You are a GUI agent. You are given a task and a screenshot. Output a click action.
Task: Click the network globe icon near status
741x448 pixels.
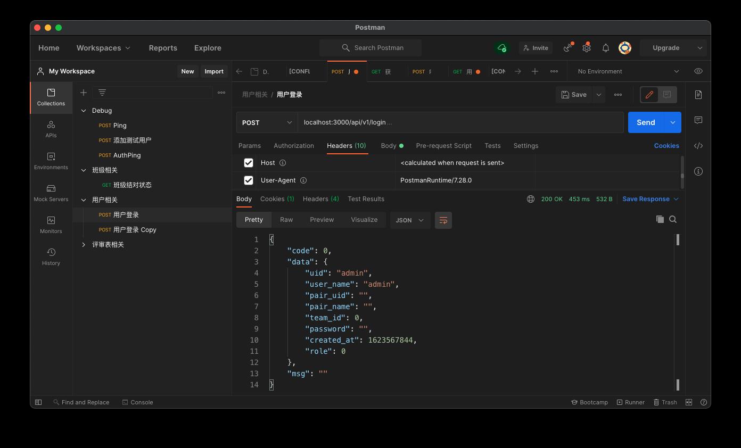coord(531,199)
